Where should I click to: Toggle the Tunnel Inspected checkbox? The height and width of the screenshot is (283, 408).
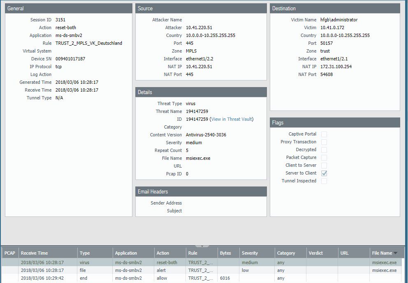324,181
